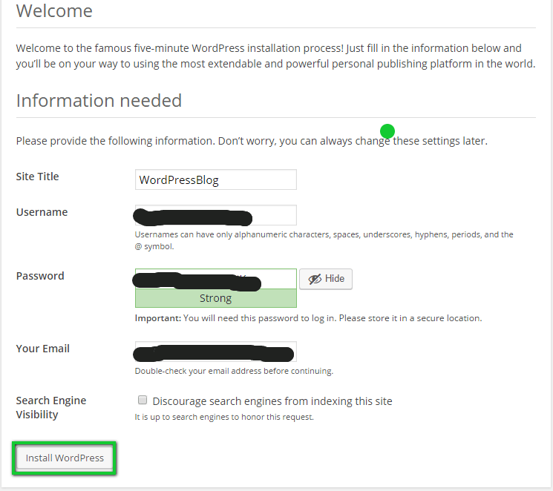Image resolution: width=553 pixels, height=491 pixels.
Task: Click the Strong password strength indicator
Action: (216, 298)
